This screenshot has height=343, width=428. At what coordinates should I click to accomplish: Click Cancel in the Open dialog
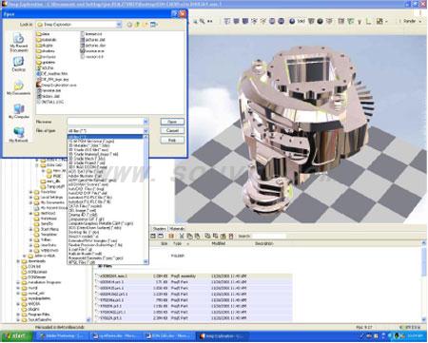172,130
